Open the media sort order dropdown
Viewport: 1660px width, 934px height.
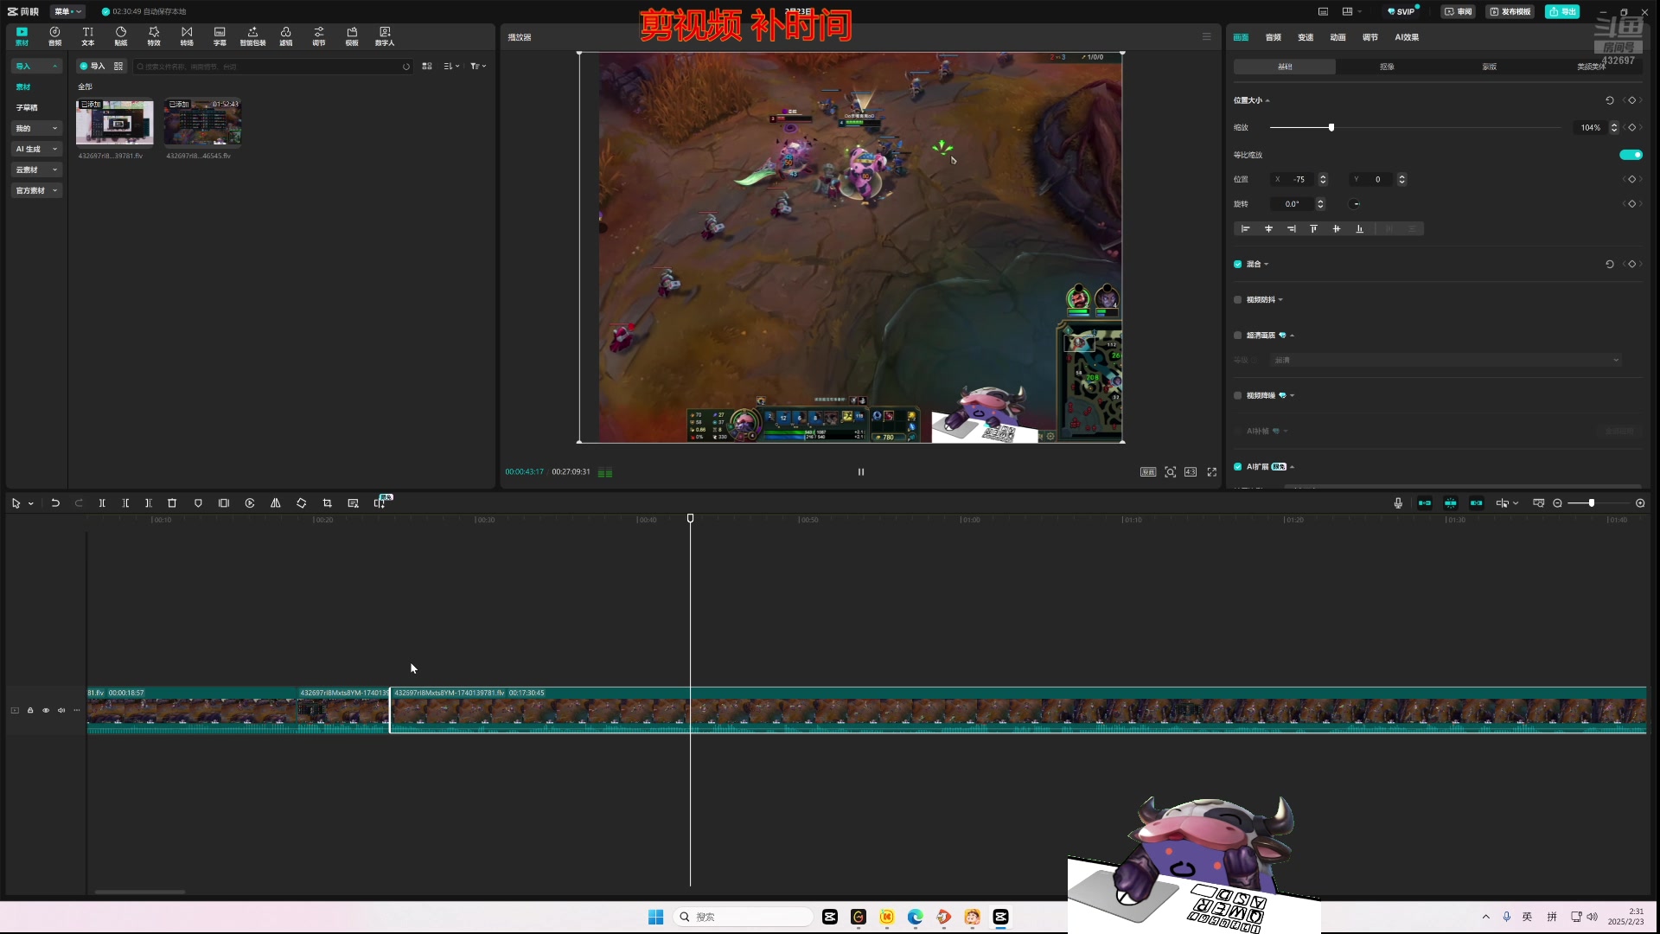click(451, 67)
